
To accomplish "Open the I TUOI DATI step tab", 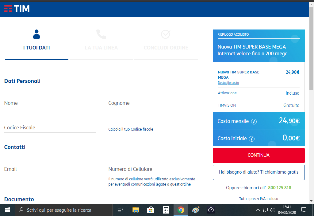I will (x=36, y=44).
